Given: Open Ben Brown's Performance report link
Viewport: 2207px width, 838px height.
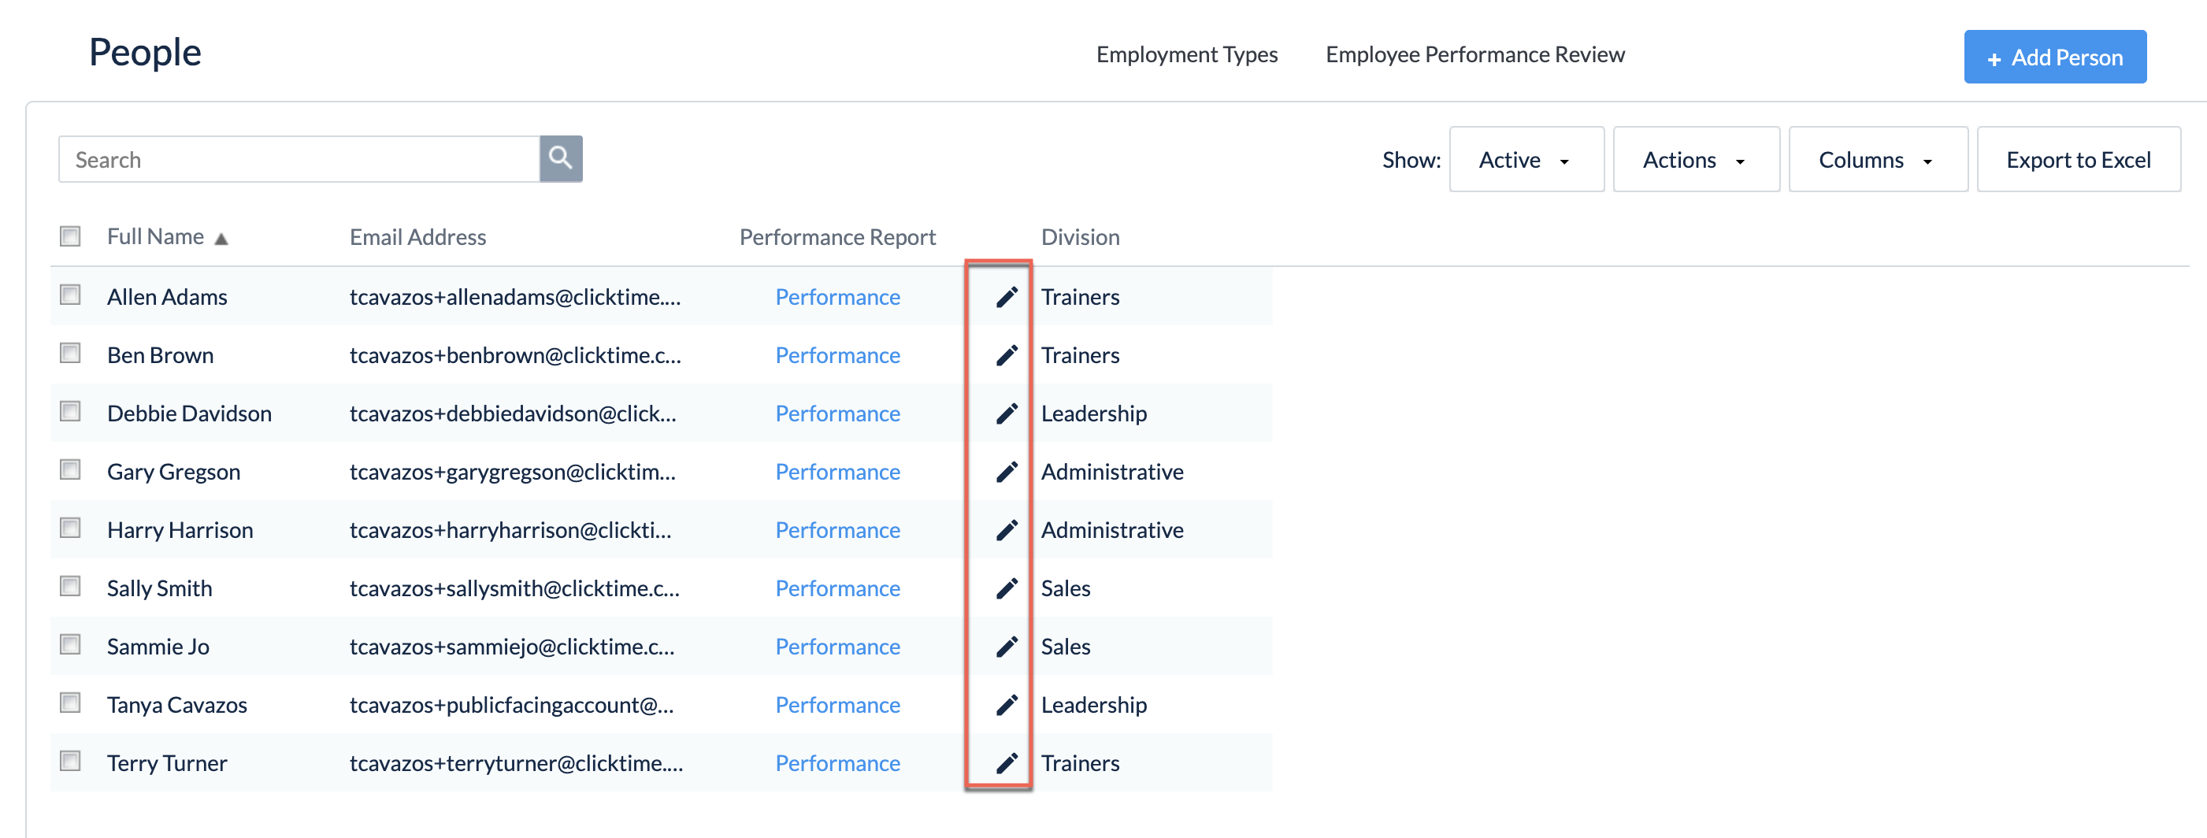Looking at the screenshot, I should (x=837, y=355).
